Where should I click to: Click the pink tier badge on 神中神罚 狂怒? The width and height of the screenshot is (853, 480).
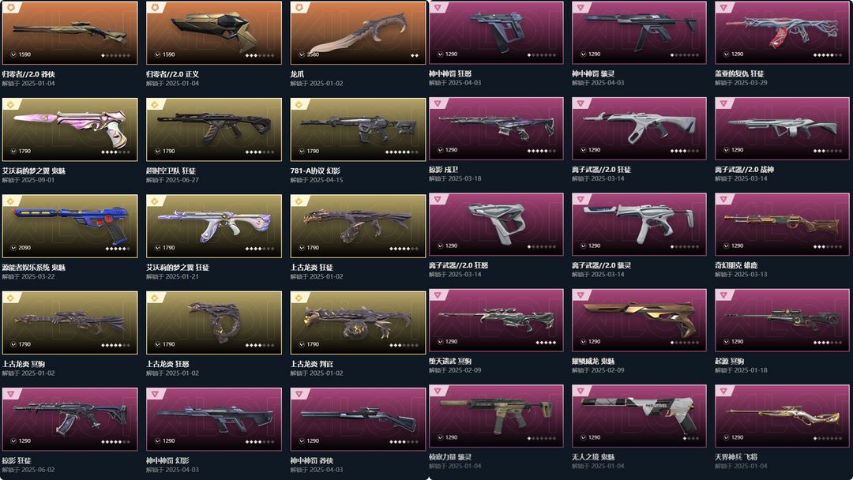[x=438, y=8]
